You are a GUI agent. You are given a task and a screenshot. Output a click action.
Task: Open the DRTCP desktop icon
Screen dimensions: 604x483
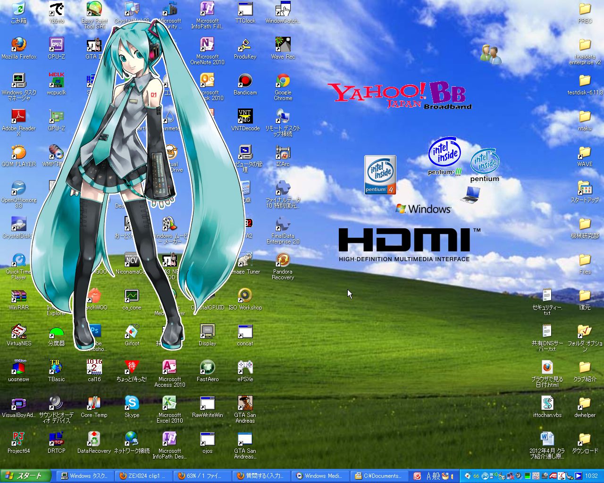point(57,442)
